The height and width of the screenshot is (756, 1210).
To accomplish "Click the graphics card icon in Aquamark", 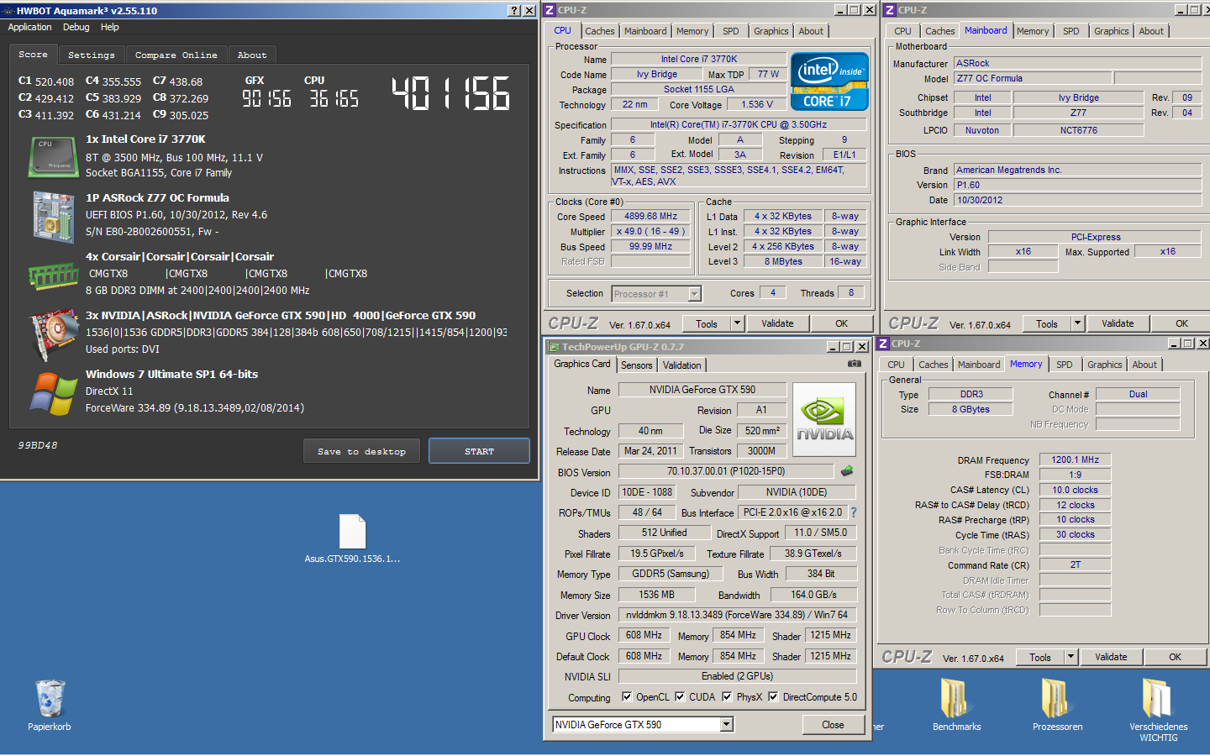I will point(53,336).
